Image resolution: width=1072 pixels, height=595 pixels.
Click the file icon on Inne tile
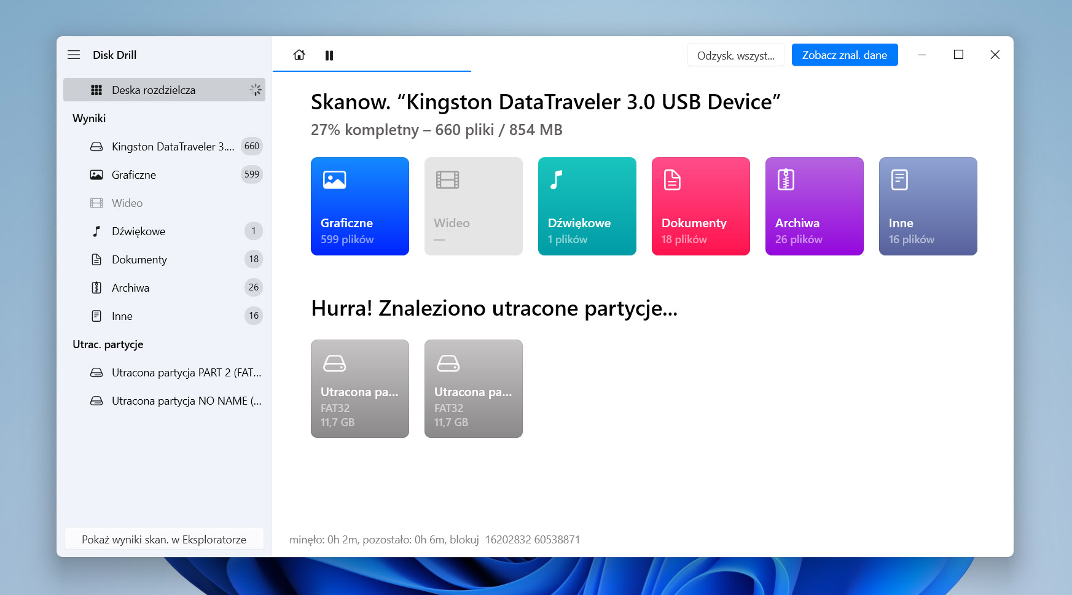pos(899,180)
